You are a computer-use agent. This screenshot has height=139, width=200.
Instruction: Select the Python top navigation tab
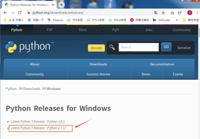coord(16,30)
